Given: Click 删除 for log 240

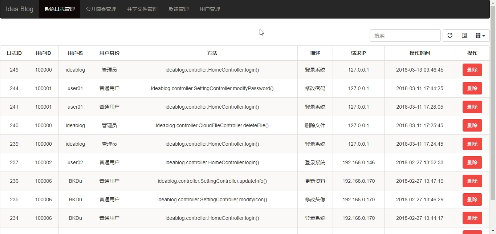Looking at the screenshot, I should 472,125.
